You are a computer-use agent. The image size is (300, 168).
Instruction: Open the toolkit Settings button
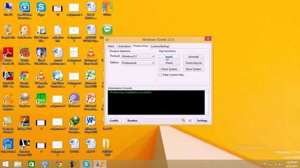[x=202, y=120]
